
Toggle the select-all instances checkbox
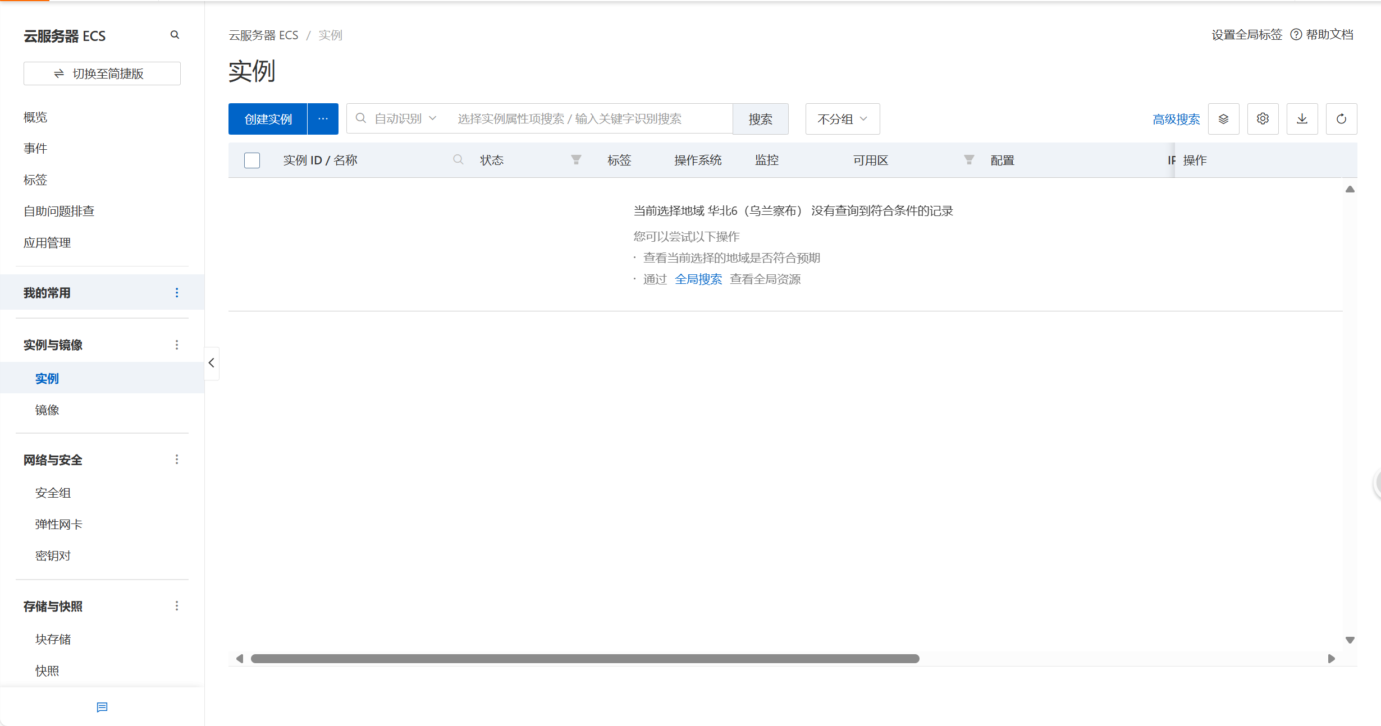coord(252,160)
